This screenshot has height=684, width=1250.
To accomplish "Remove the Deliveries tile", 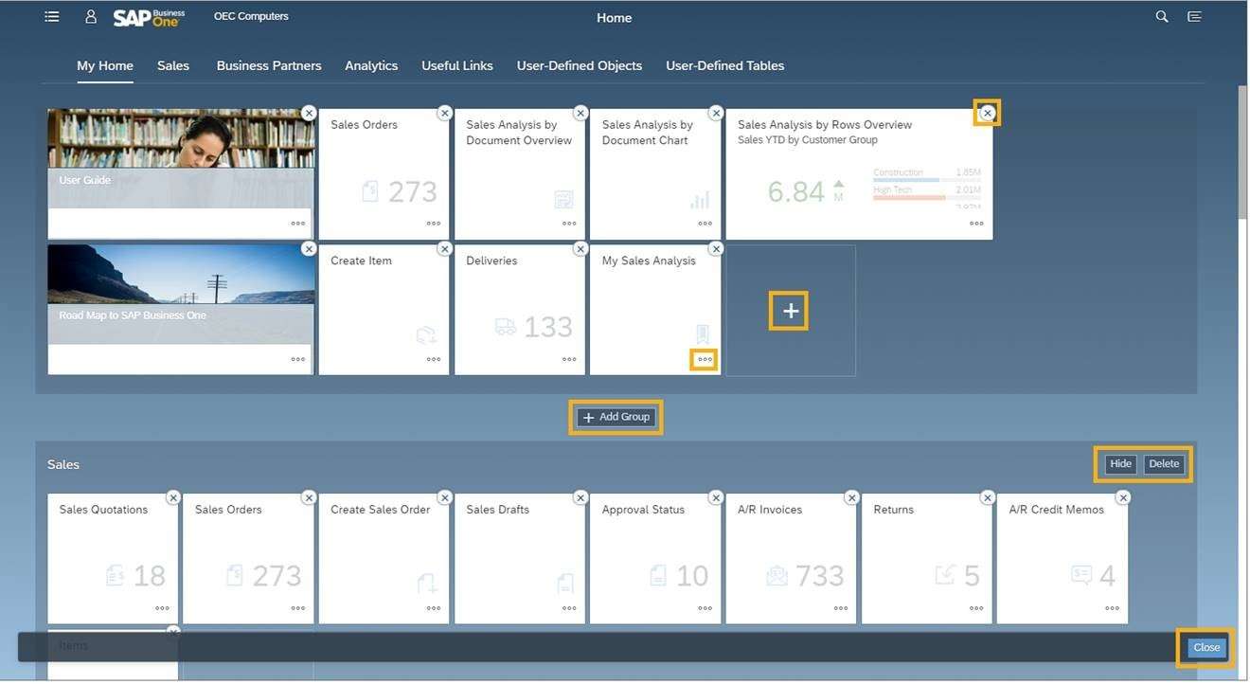I will click(580, 249).
